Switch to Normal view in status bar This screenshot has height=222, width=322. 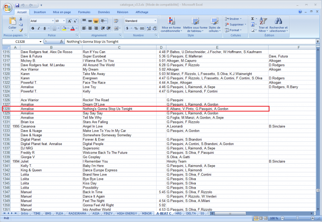(x=256, y=218)
